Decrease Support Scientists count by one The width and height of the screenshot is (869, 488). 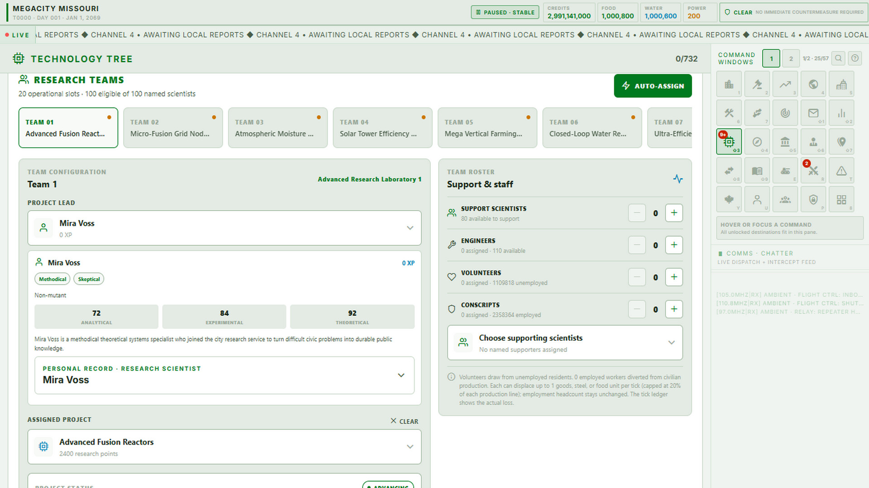tap(637, 213)
